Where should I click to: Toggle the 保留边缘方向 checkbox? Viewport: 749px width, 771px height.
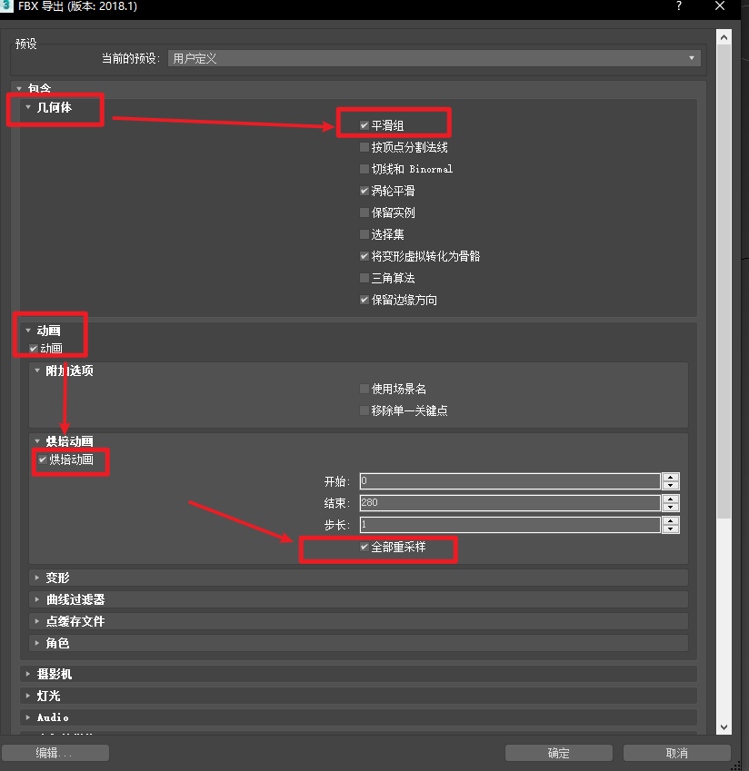coord(365,300)
